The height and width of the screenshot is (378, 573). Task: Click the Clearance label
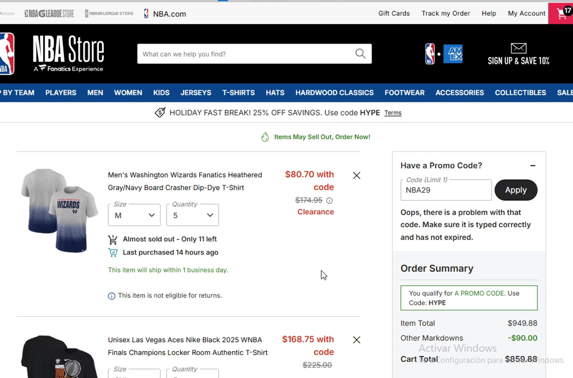[x=316, y=212]
